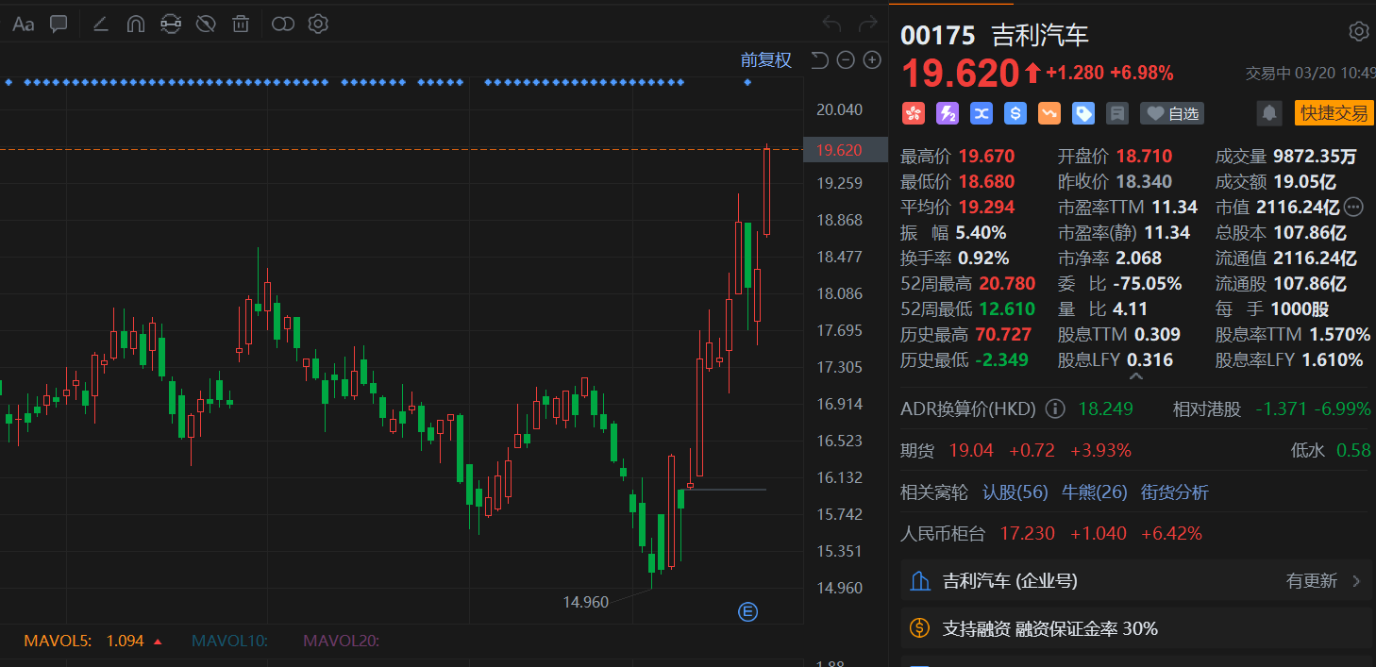Click the trash icon to delete drawings
Screen dimensions: 1376x667
(241, 25)
